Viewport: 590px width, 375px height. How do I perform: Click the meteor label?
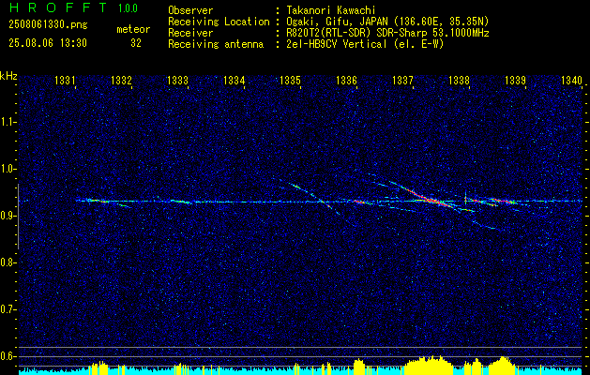coord(133,29)
